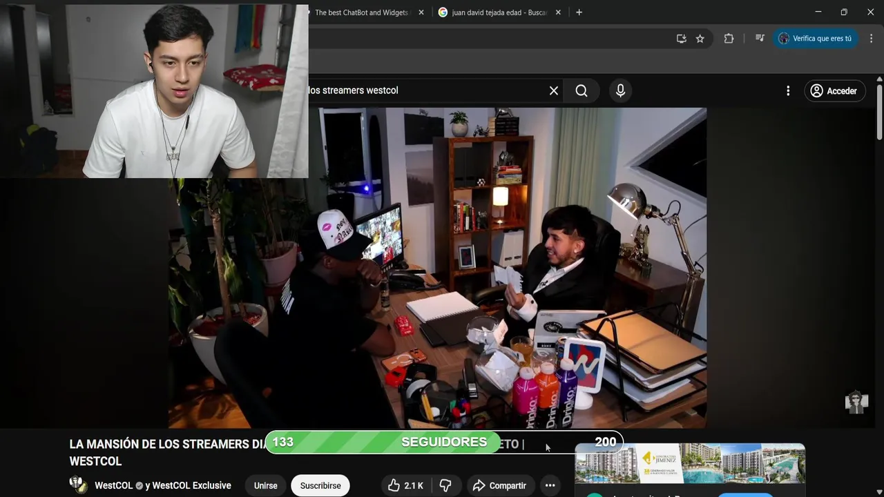
Task: Start voice search with the microphone icon
Action: pyautogui.click(x=620, y=90)
